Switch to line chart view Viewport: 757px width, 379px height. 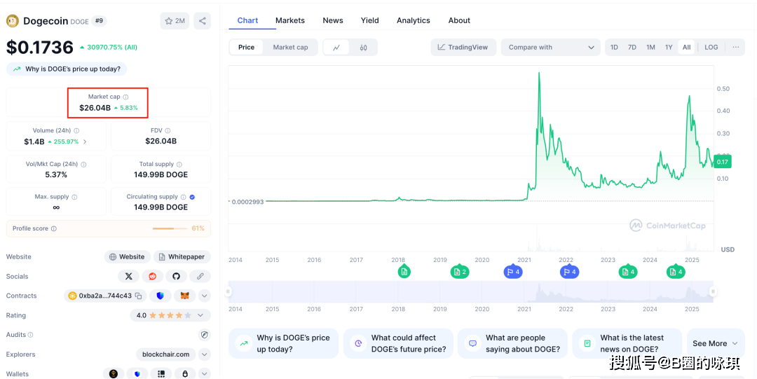click(336, 48)
